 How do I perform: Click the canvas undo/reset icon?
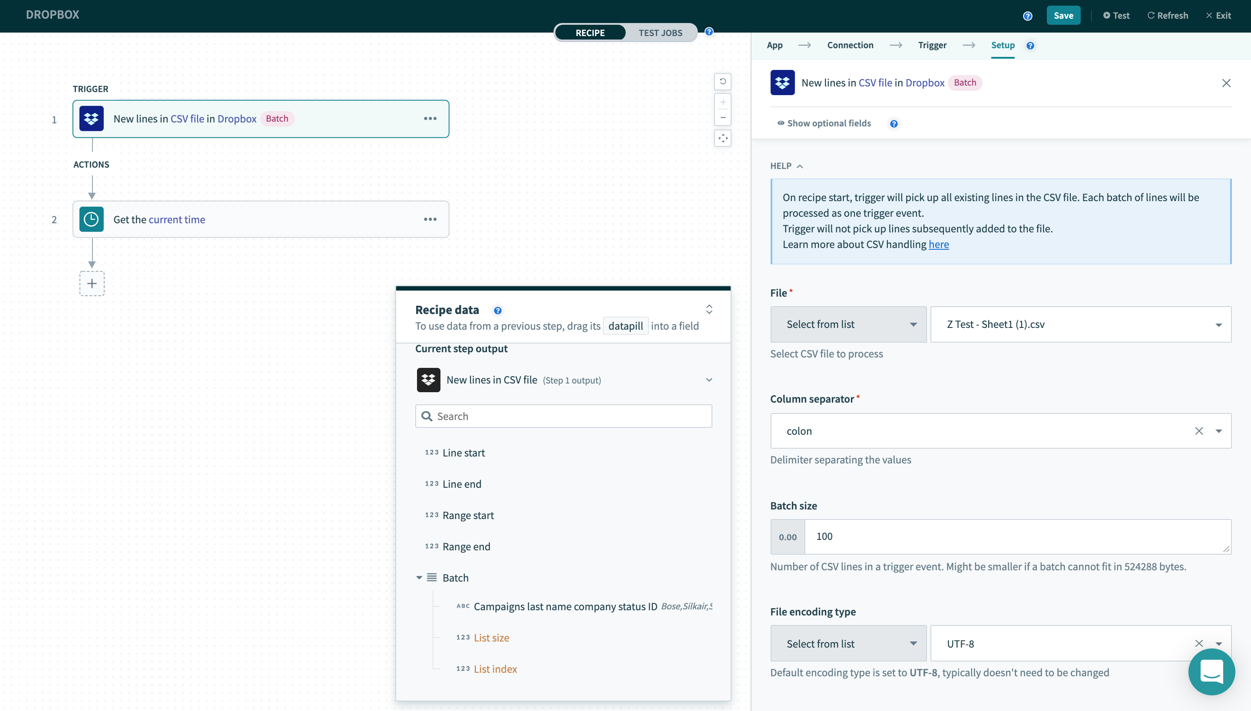click(x=723, y=82)
